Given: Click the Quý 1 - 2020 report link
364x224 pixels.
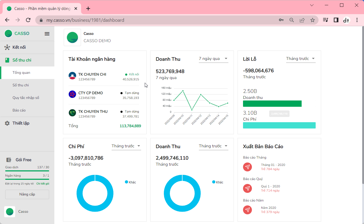Looking at the screenshot, I should tap(270, 186).
